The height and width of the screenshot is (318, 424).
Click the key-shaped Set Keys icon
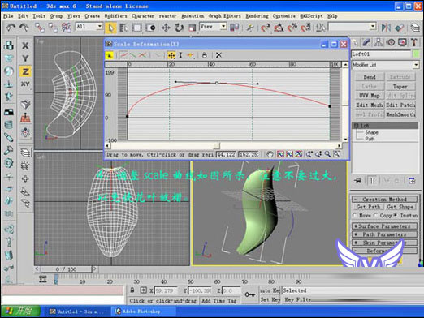click(x=250, y=294)
